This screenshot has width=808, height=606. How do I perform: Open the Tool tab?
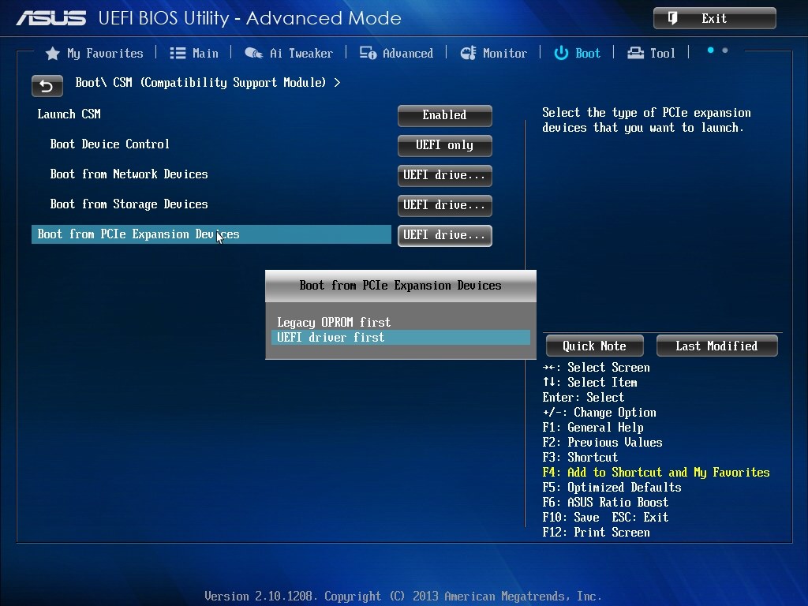pos(651,53)
